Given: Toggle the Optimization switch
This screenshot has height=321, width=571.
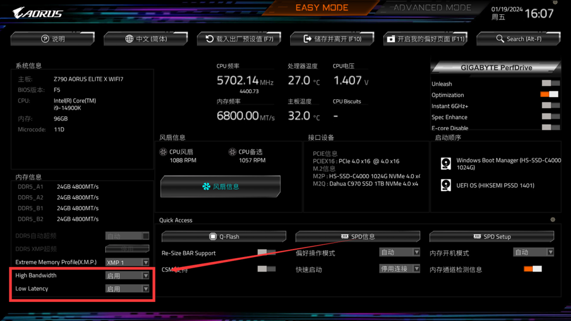Looking at the screenshot, I should click(549, 94).
